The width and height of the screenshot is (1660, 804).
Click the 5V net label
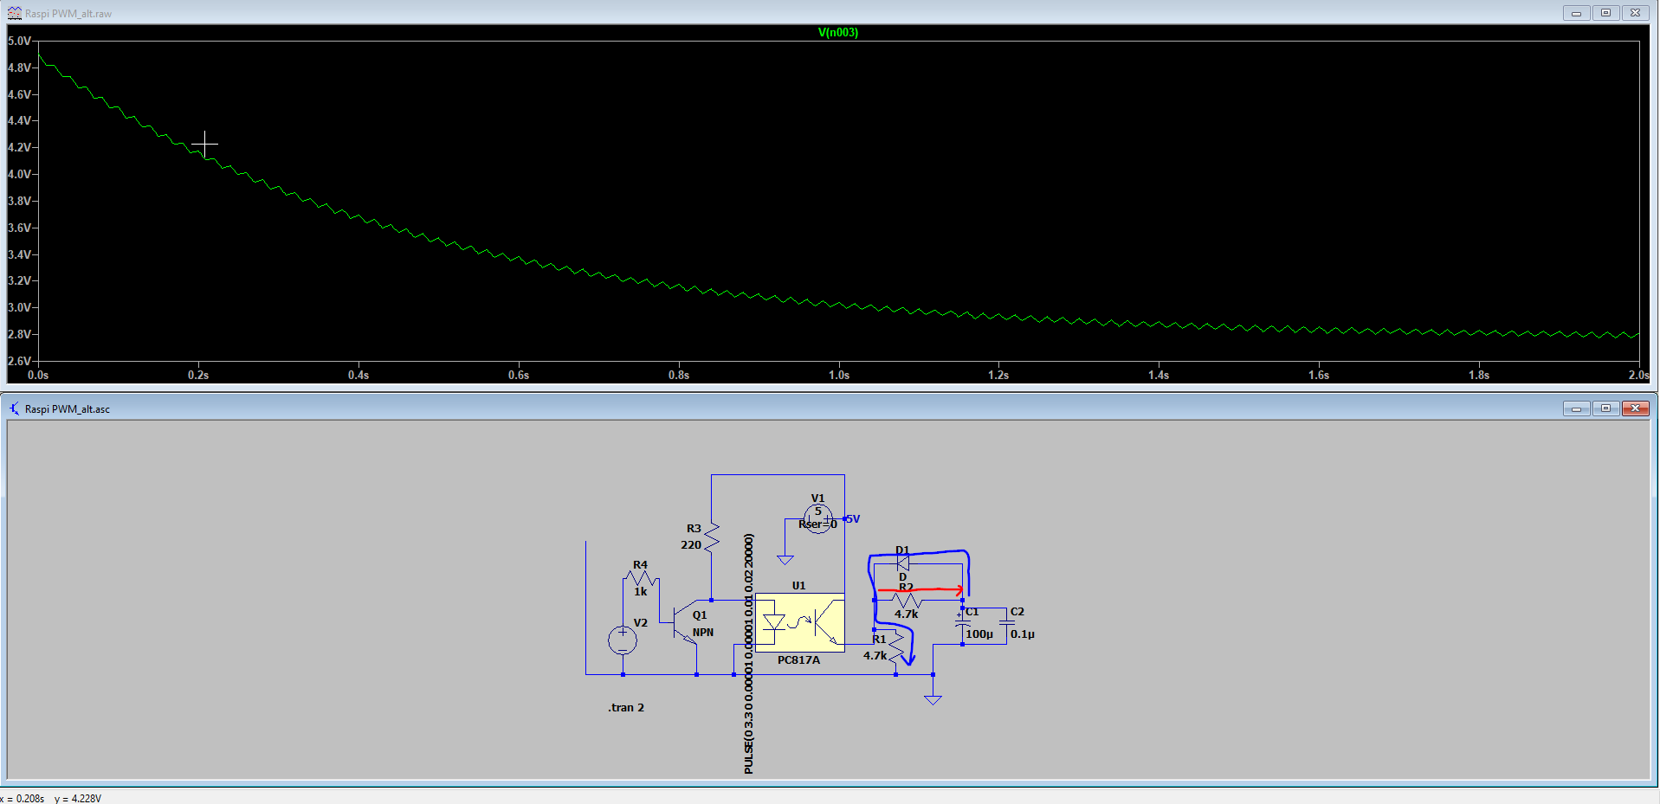(853, 519)
